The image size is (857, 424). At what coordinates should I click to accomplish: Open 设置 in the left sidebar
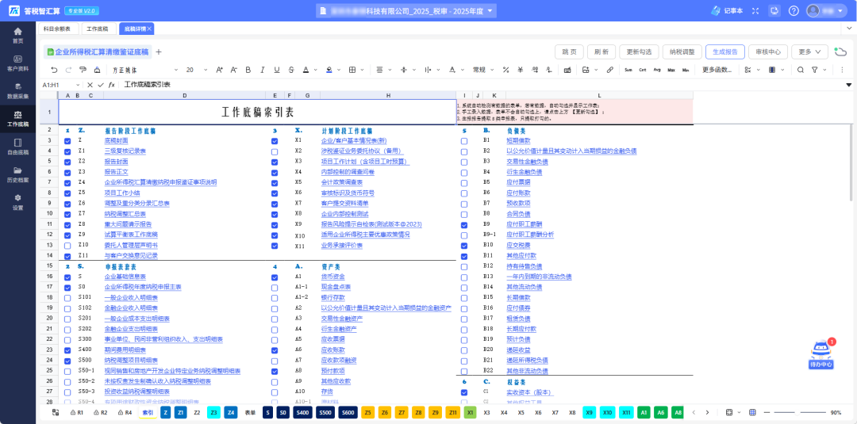pyautogui.click(x=17, y=201)
